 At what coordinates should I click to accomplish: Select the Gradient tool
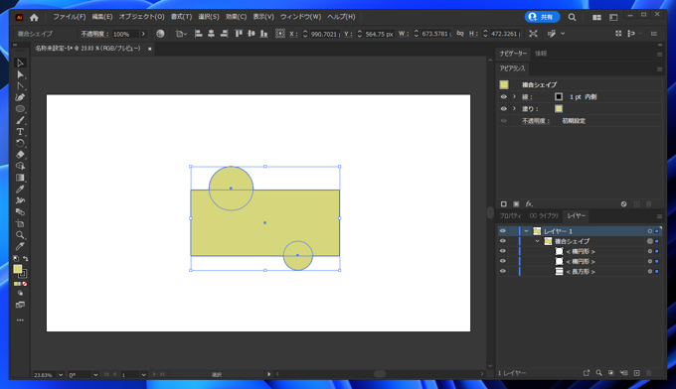click(x=20, y=178)
